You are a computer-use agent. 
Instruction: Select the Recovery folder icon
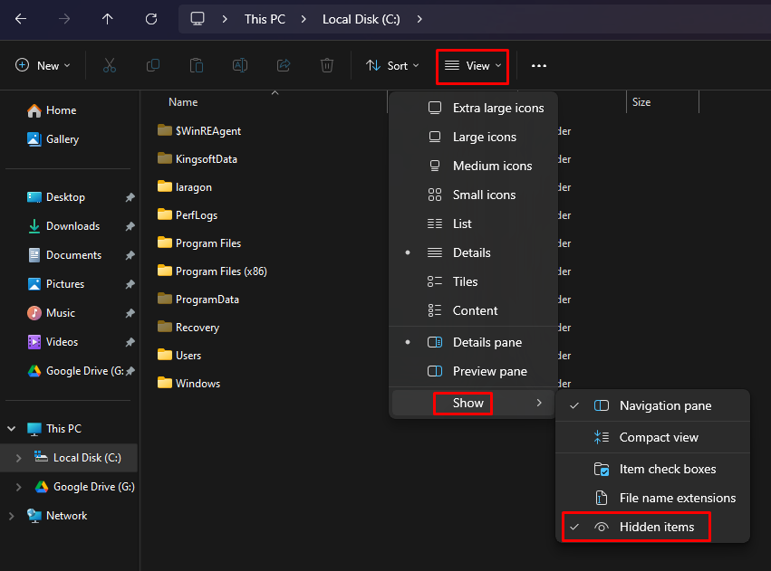(x=165, y=327)
